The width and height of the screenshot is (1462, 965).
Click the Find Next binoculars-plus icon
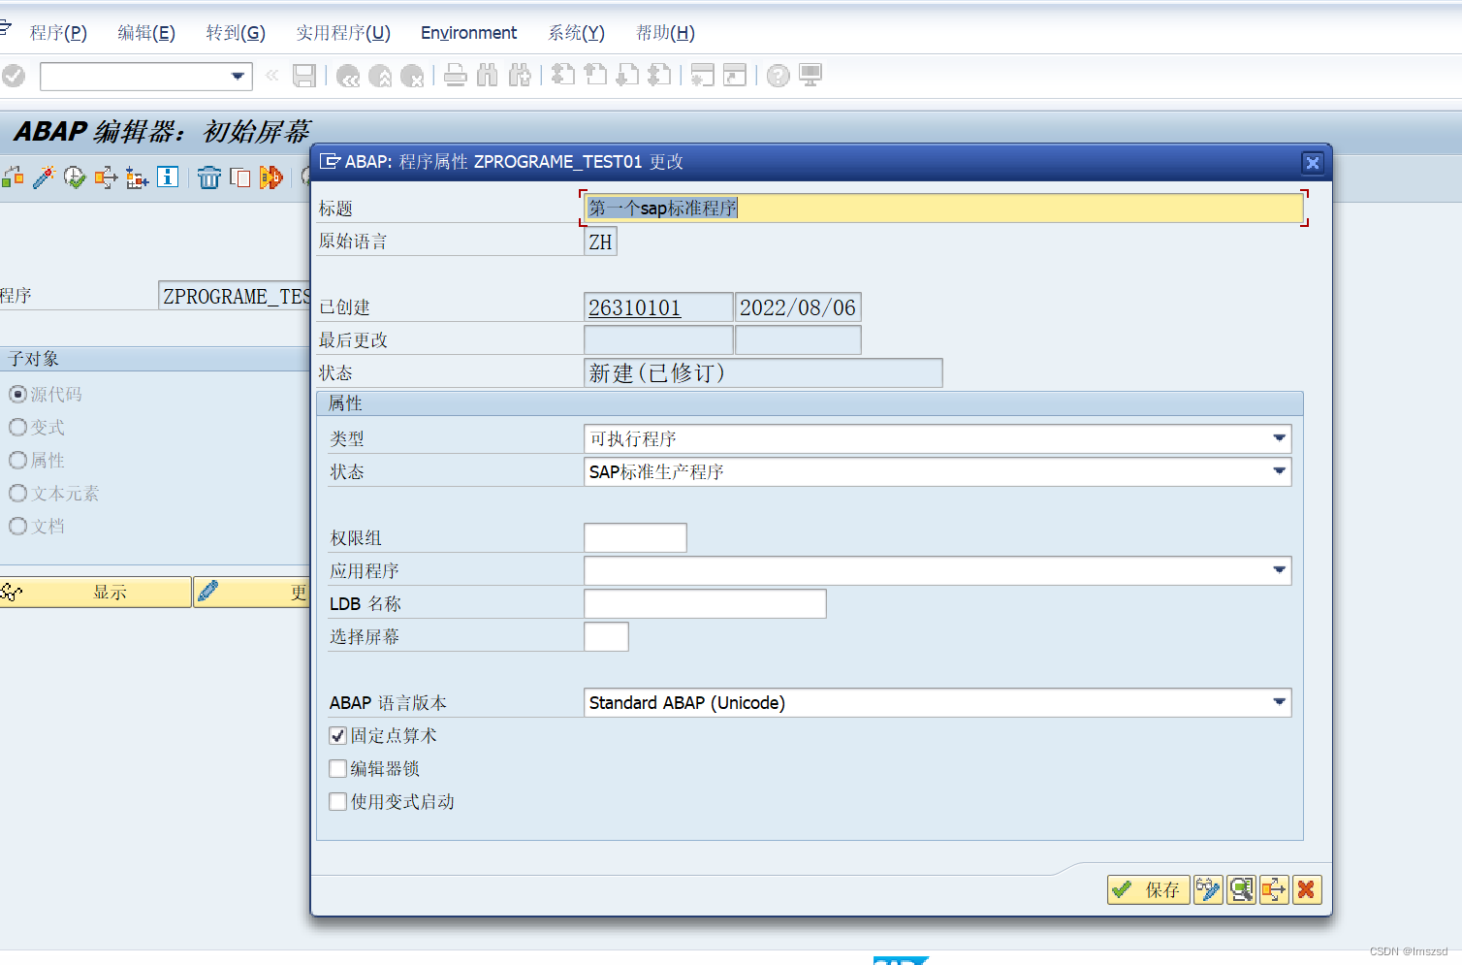pos(520,76)
